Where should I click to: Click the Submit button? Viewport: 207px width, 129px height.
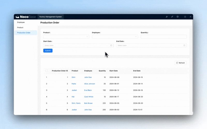point(48,51)
